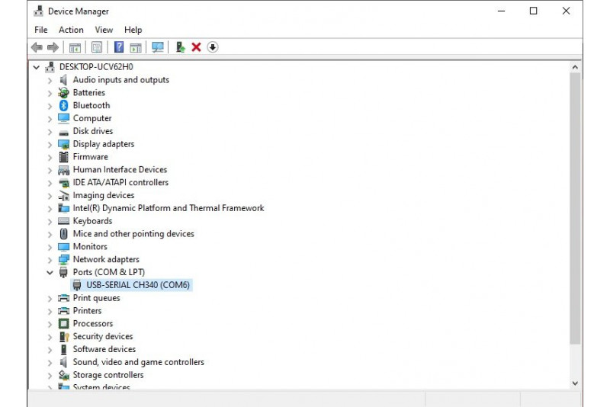
Task: Expand the Computer node arrow
Action: pos(50,119)
